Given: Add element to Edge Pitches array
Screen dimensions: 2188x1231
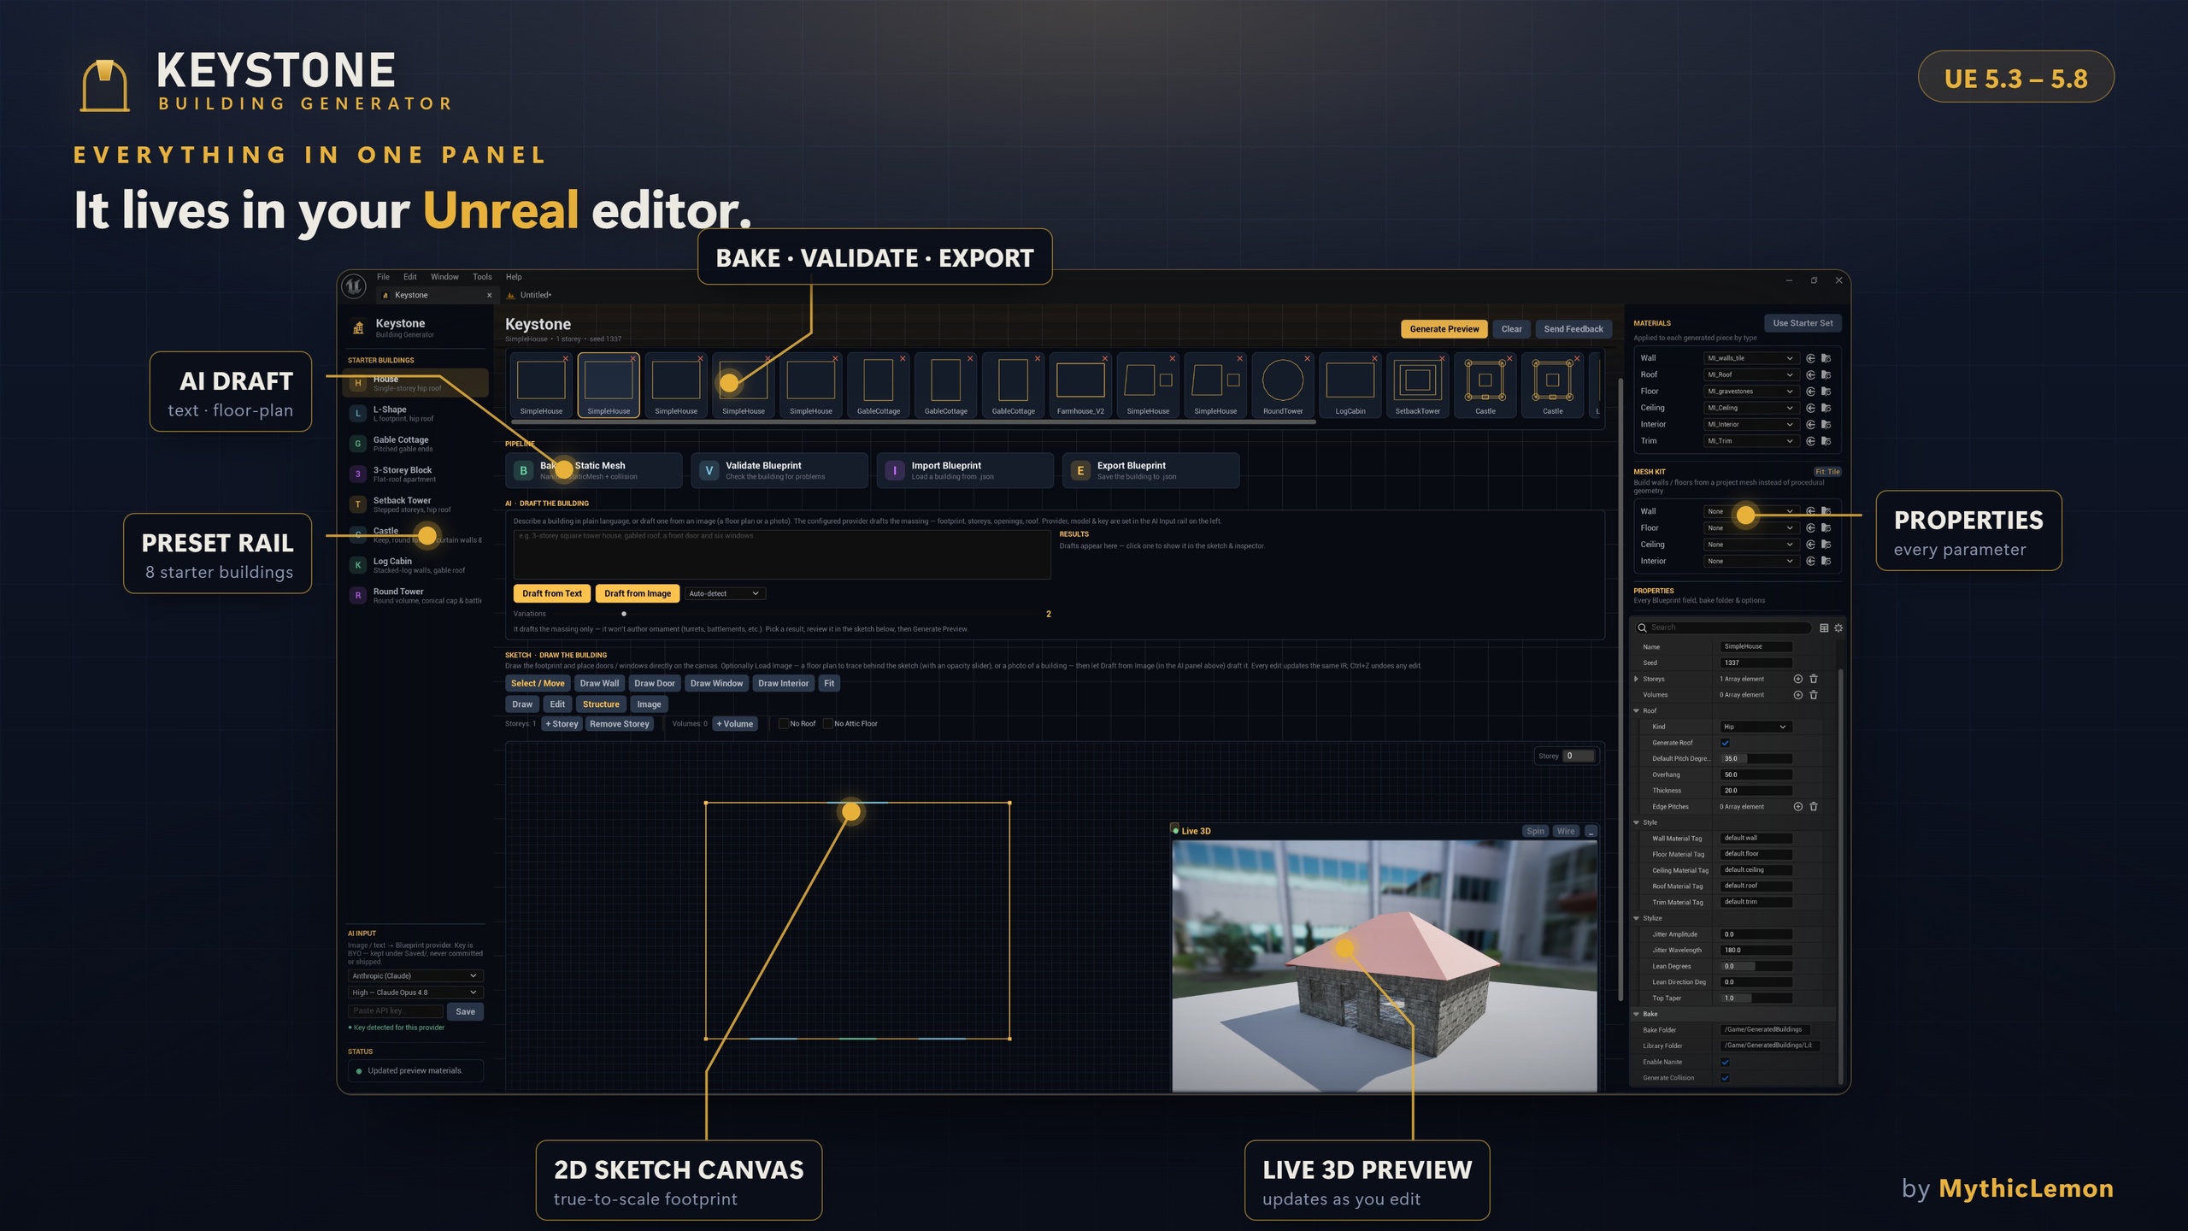Looking at the screenshot, I should [1797, 807].
